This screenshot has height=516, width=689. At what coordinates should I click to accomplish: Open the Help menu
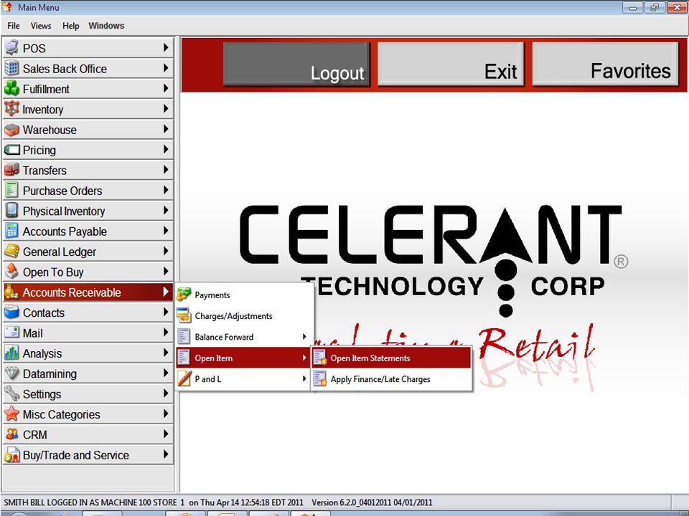(71, 26)
